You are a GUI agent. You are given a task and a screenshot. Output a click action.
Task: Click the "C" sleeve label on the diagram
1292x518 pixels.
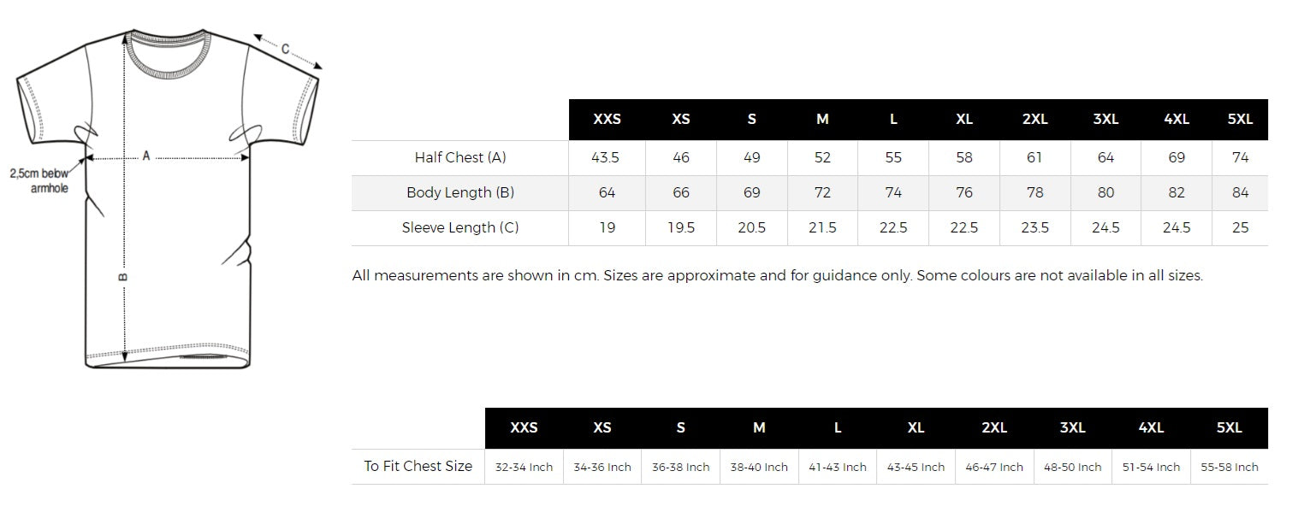[x=286, y=49]
